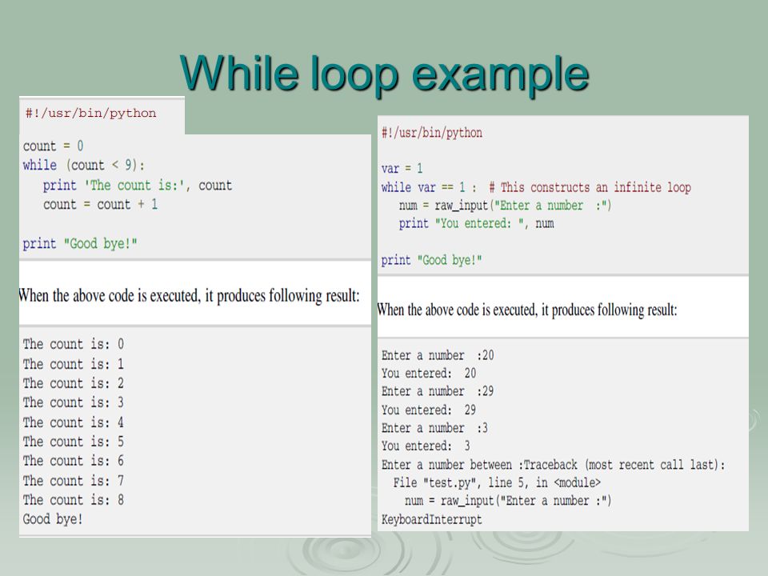Click the 'Enter a number between :Traceback' line

click(553, 464)
